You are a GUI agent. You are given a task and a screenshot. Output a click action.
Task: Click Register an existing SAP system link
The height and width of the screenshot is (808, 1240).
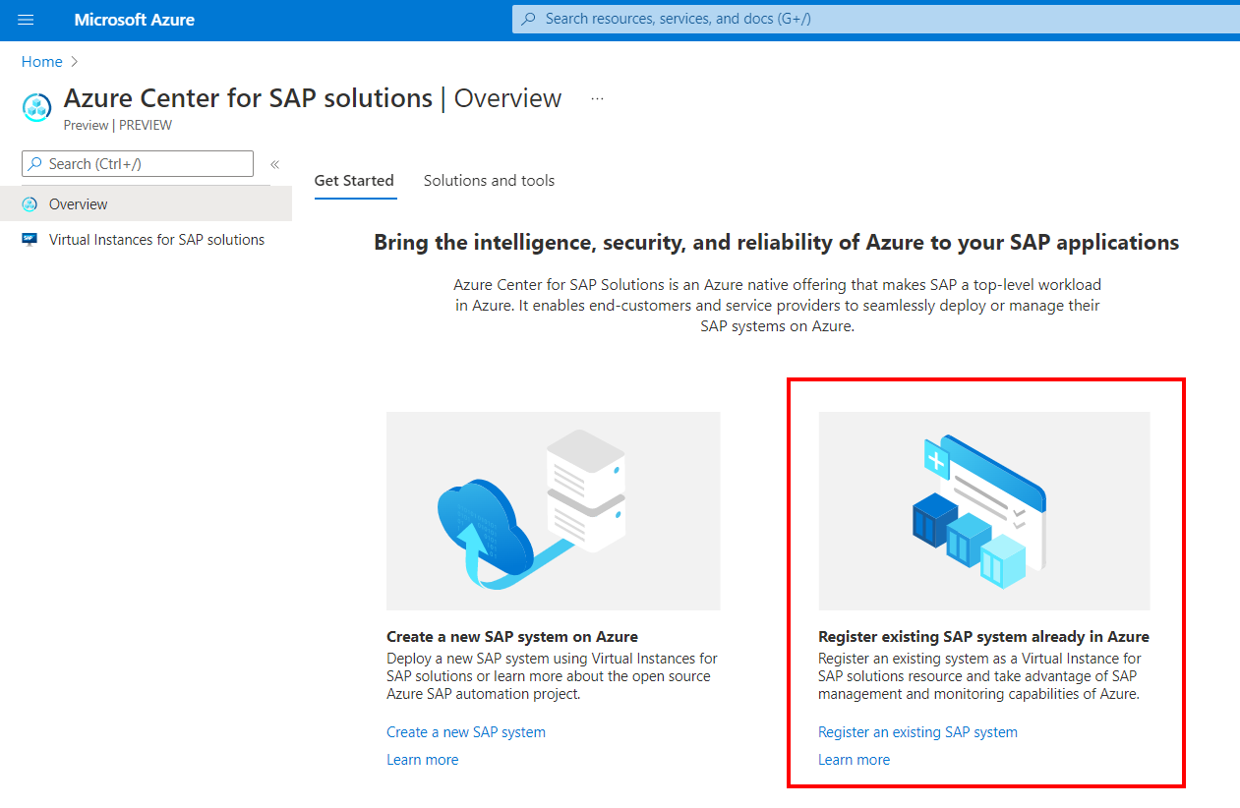coord(917,732)
